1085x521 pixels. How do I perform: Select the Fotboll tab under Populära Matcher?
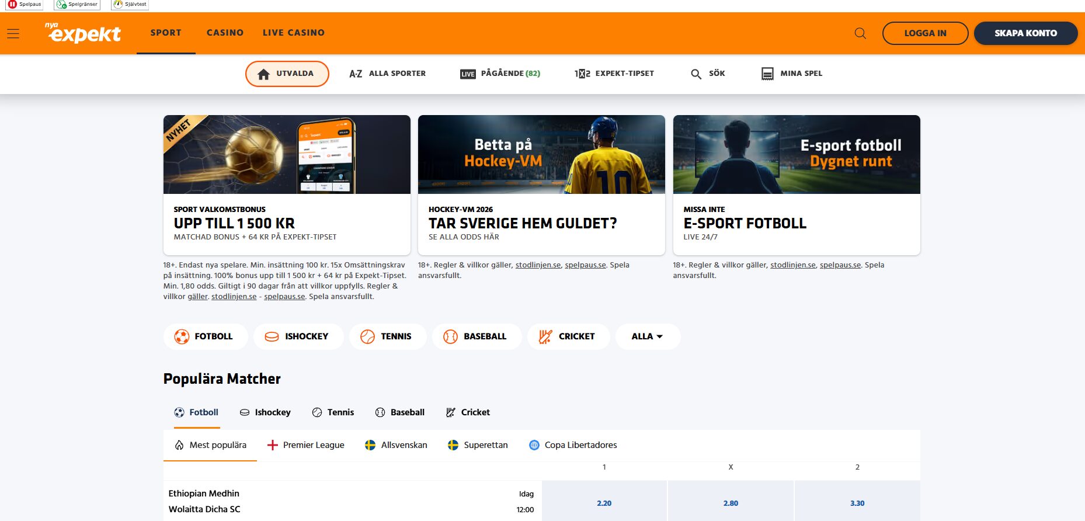[196, 412]
